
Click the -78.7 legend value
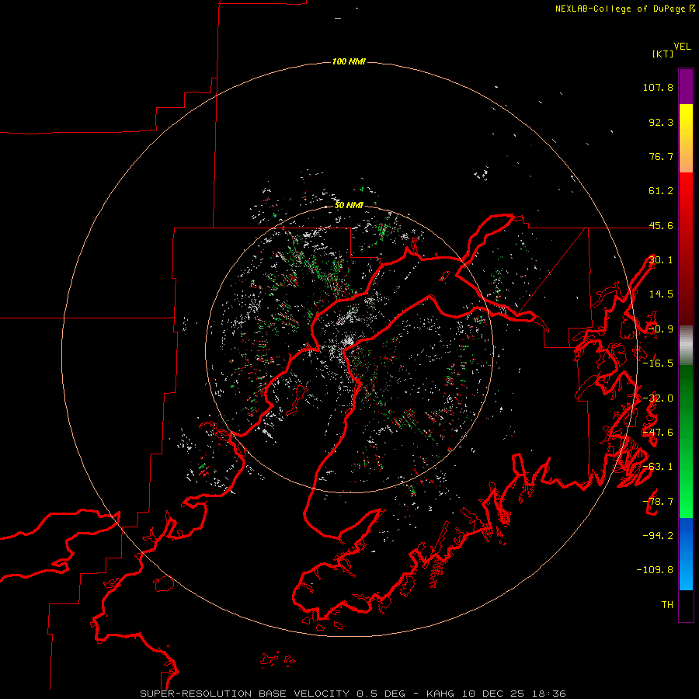coord(658,502)
